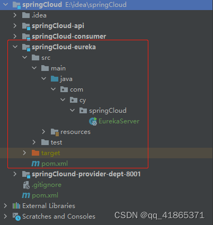This screenshot has width=213, height=225.
Task: Select the test folder label
Action: pos(56,142)
